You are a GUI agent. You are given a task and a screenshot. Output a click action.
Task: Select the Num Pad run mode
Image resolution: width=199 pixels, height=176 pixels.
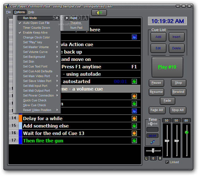pyautogui.click(x=76, y=28)
